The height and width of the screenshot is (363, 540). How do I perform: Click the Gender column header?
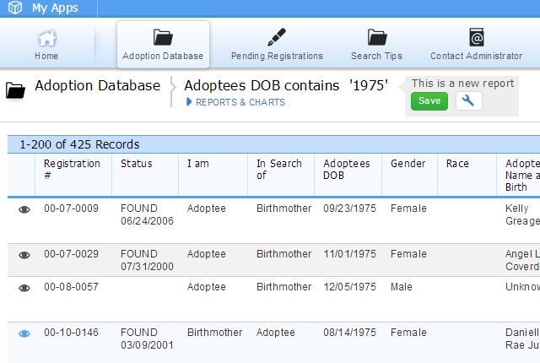click(x=408, y=164)
